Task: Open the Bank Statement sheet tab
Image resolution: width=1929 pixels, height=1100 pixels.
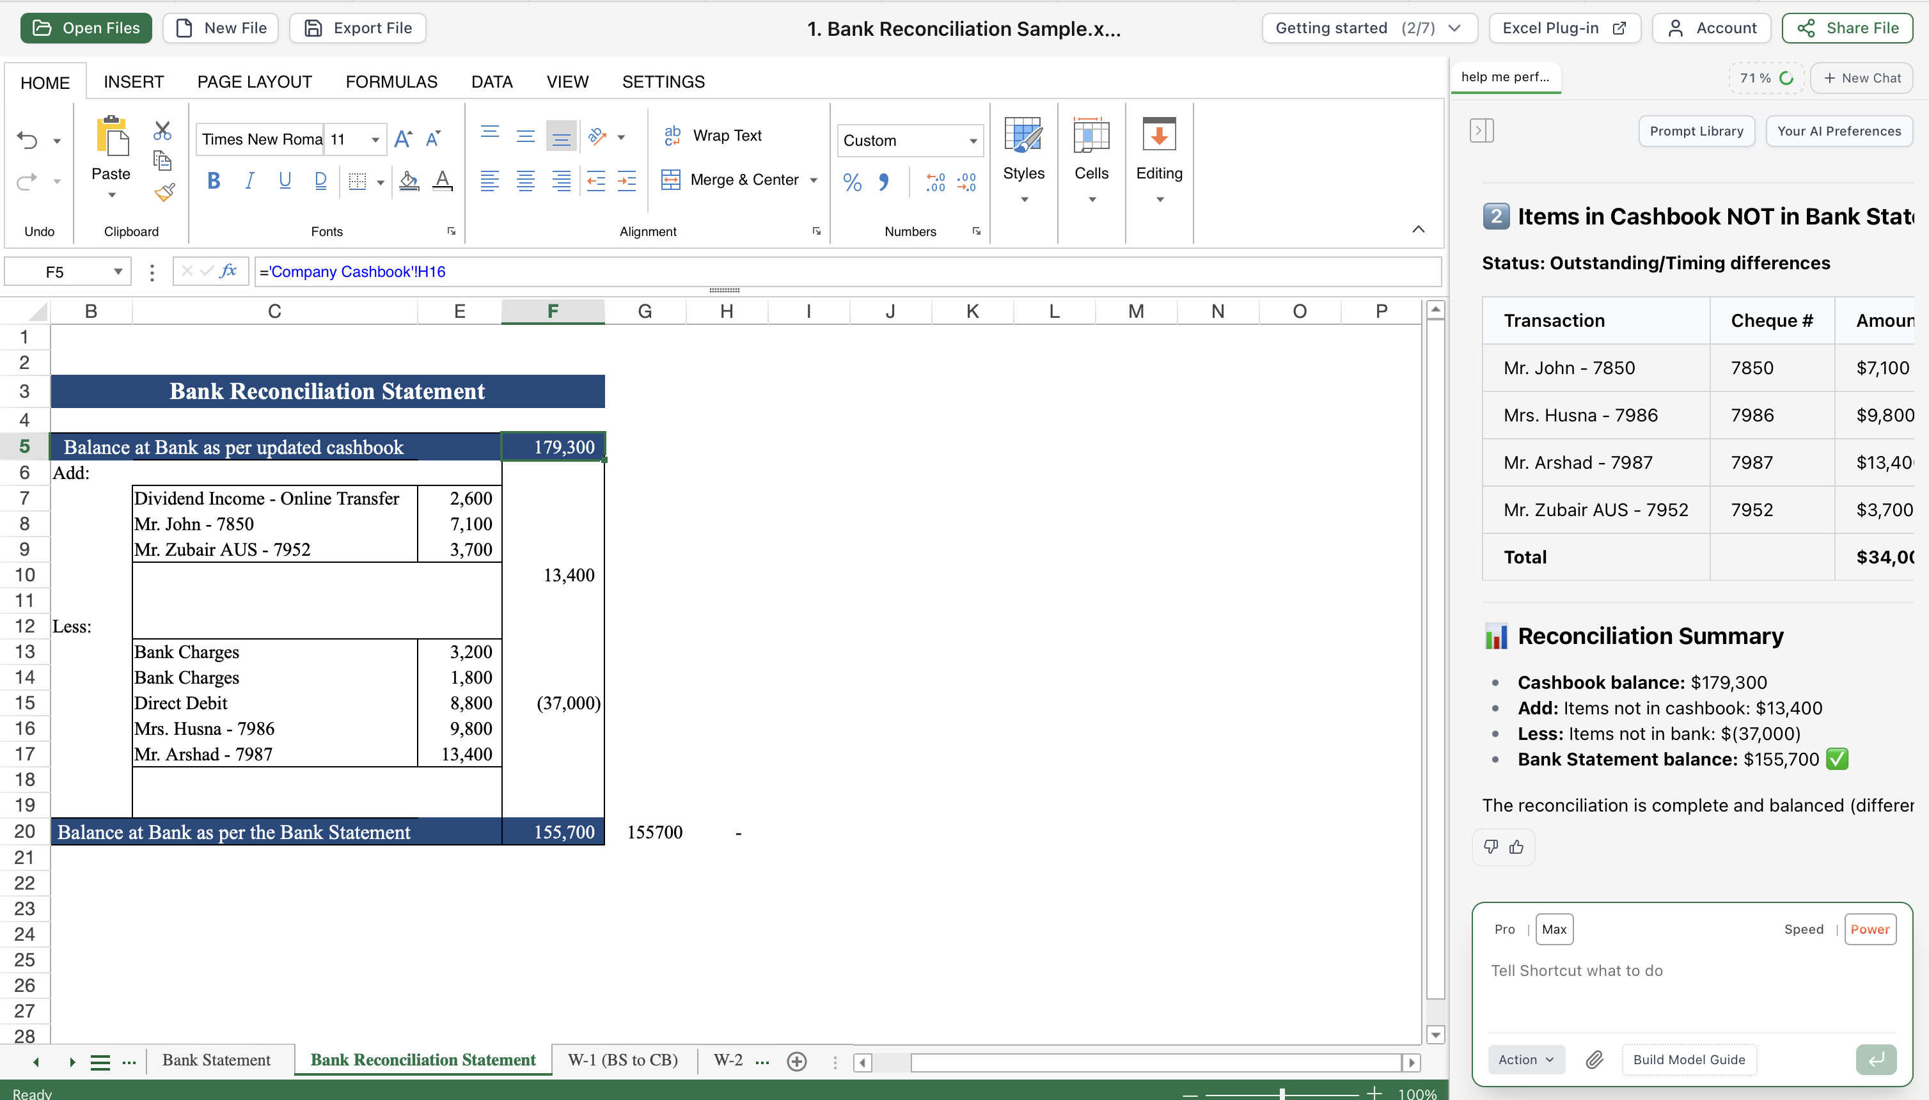Action: pyautogui.click(x=217, y=1059)
